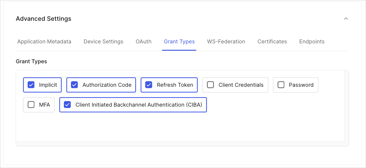Check the Password grant type
The height and width of the screenshot is (168, 366).
coord(281,85)
